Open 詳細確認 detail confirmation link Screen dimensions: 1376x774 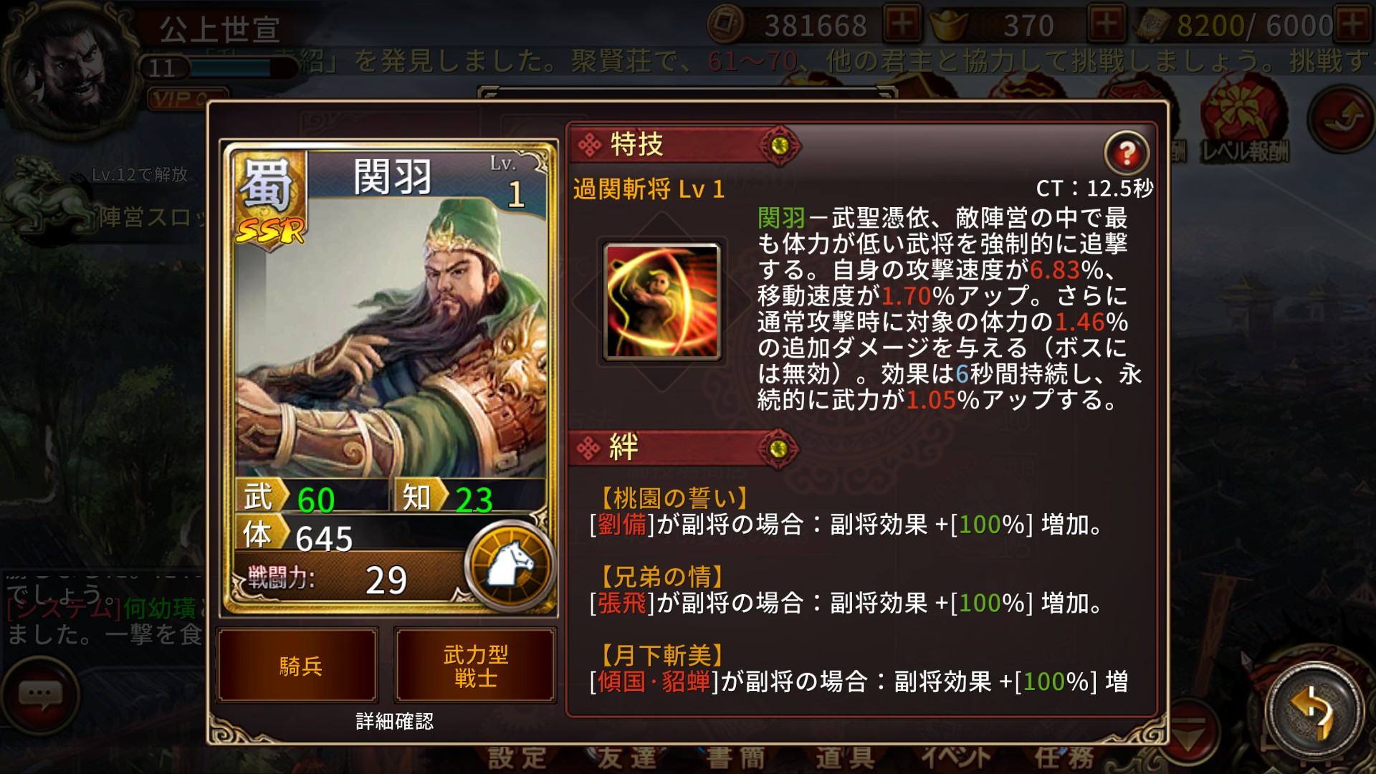395,721
